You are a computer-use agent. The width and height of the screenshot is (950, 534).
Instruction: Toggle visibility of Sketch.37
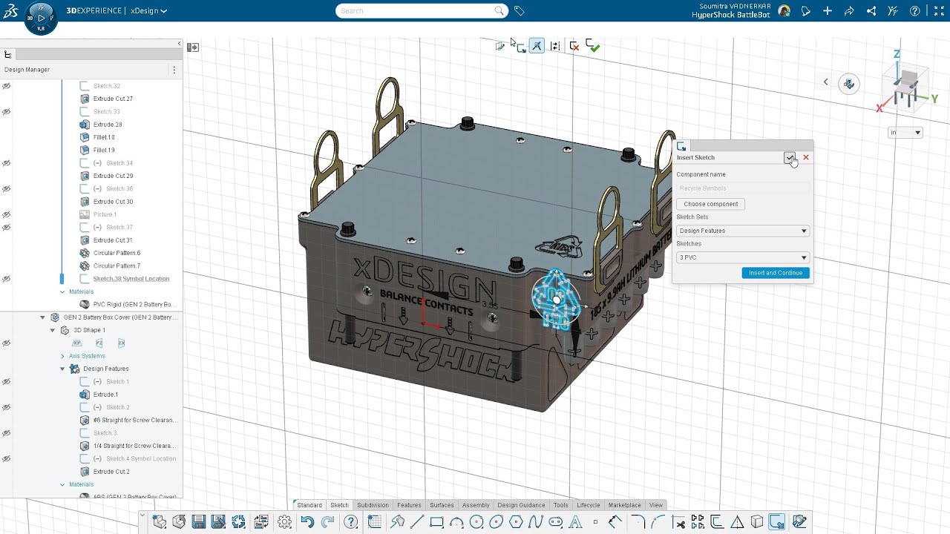coord(7,227)
